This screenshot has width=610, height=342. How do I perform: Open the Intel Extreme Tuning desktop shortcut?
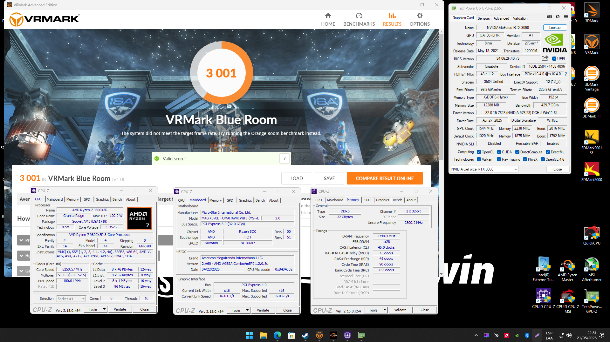click(544, 269)
